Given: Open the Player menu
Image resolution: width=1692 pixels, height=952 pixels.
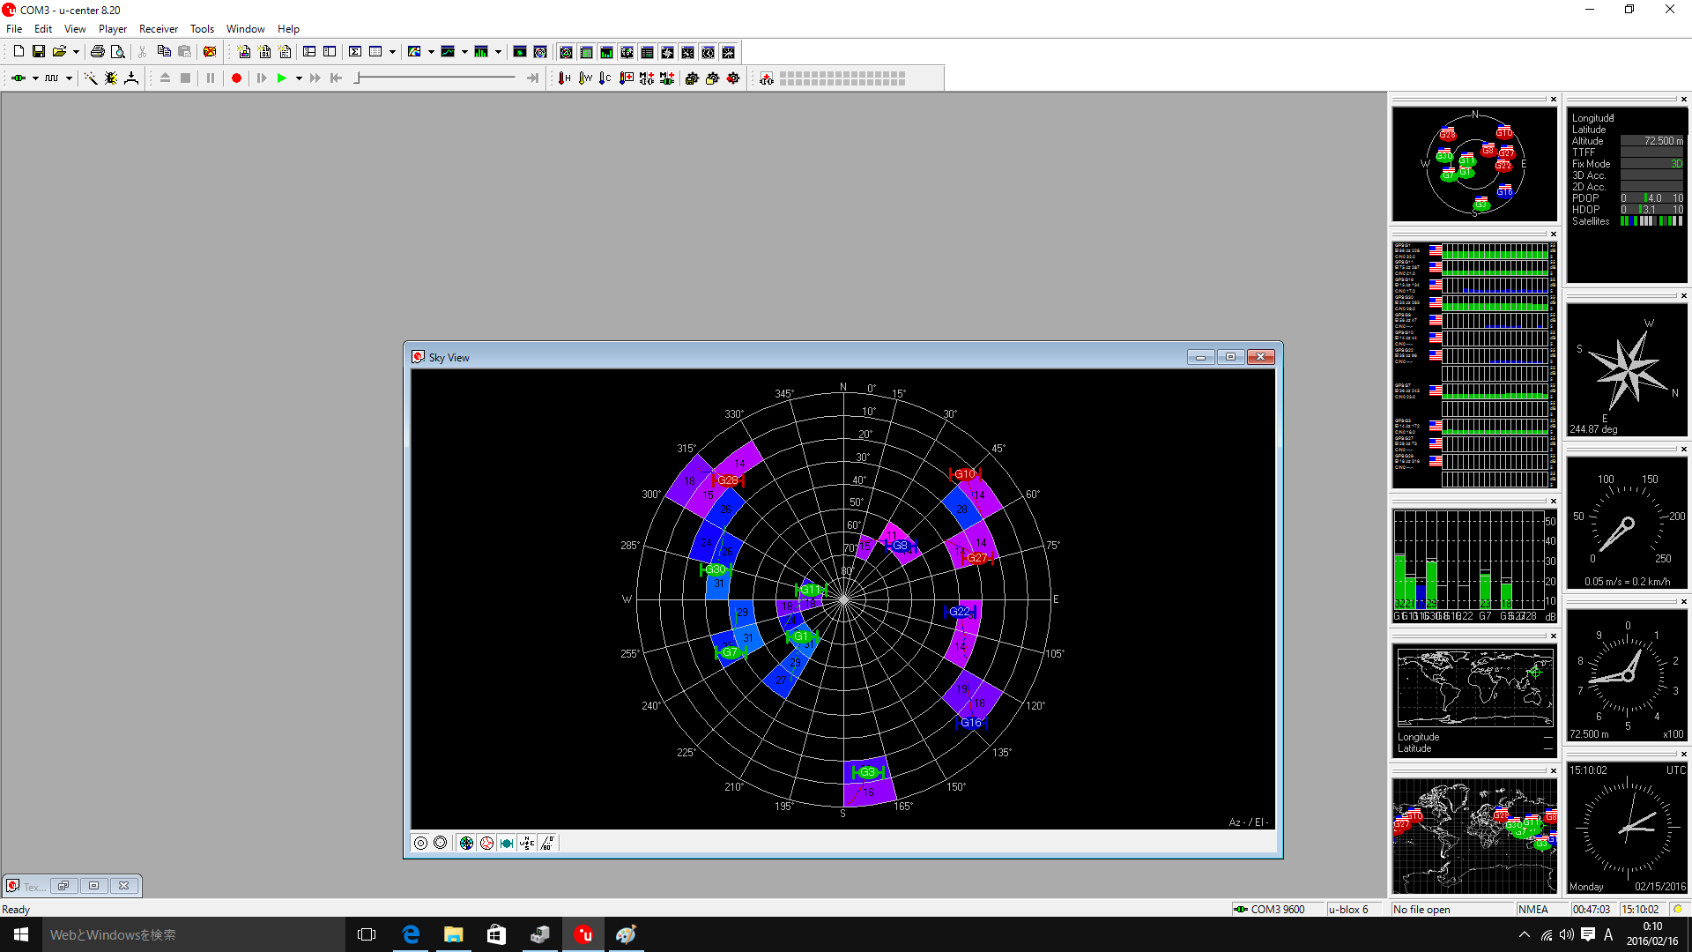Looking at the screenshot, I should coord(112,29).
